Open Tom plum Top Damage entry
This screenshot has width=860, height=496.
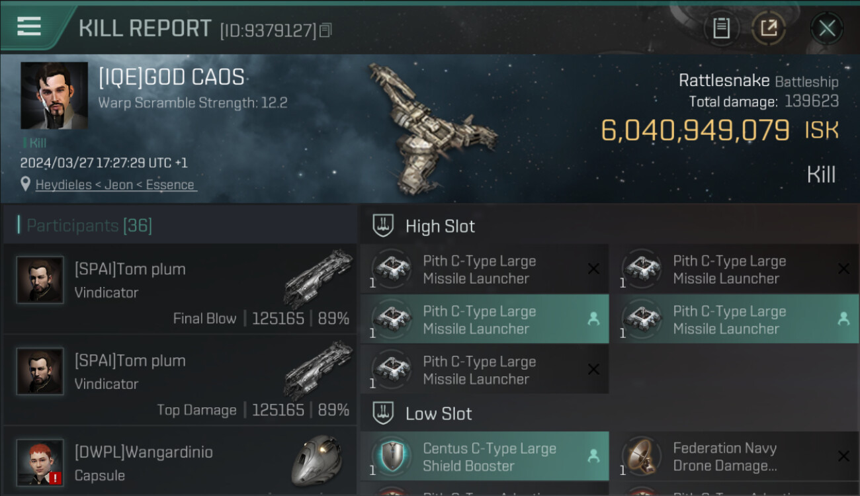point(180,380)
